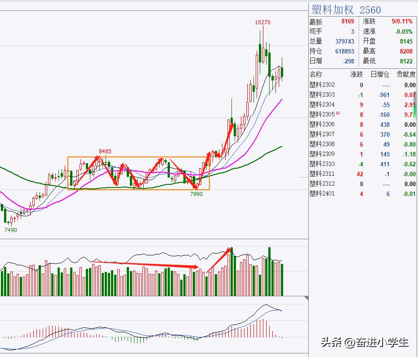Click the 最新 price value 8169
The width and height of the screenshot is (418, 357).
click(x=347, y=21)
